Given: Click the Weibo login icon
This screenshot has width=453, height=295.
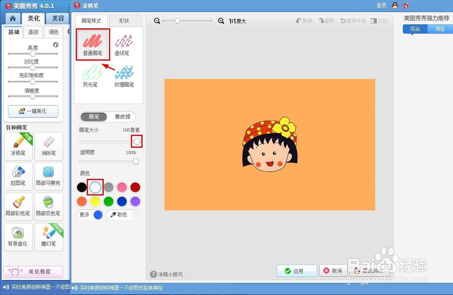Looking at the screenshot, I should pyautogui.click(x=405, y=5).
